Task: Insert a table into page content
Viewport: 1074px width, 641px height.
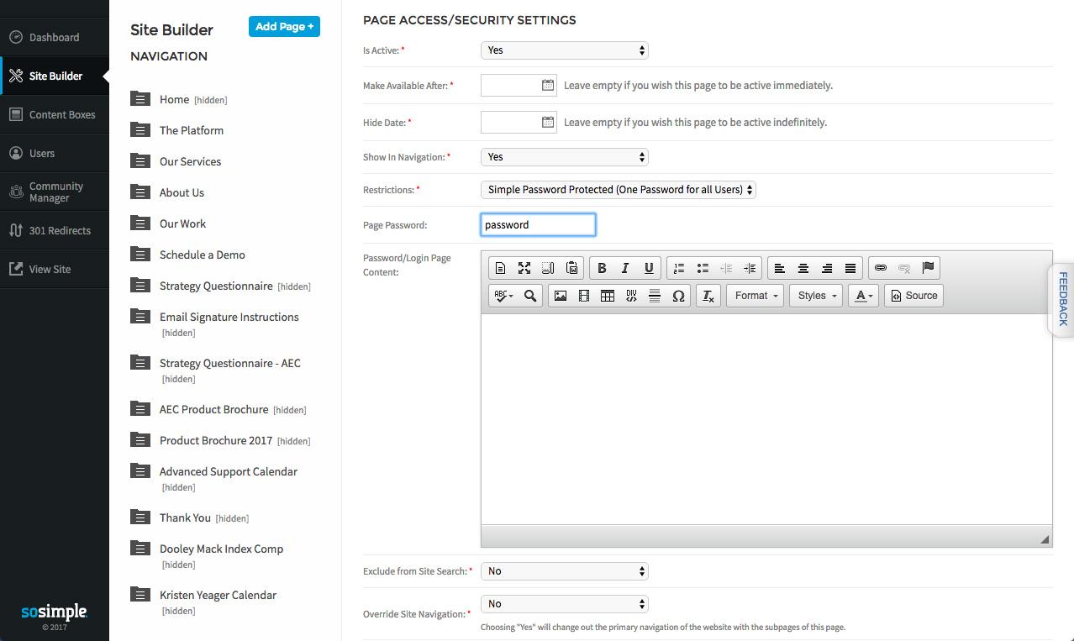Action: click(x=608, y=296)
